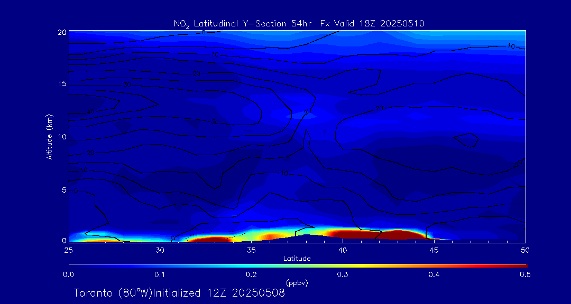Click the 'Latitude' x-axis label
This screenshot has height=304, width=571.
tap(297, 259)
